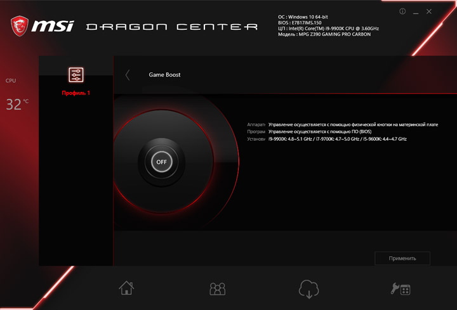Close the Dragon Center window
The image size is (457, 310).
tap(429, 11)
